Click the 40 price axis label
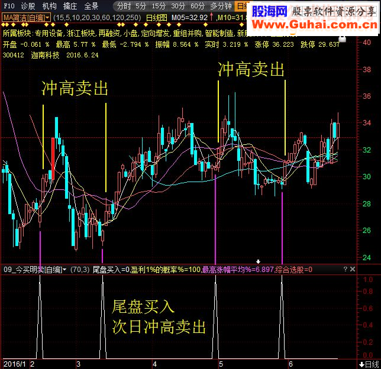Image resolution: width=381 pixels, height=369 pixels. 367,42
